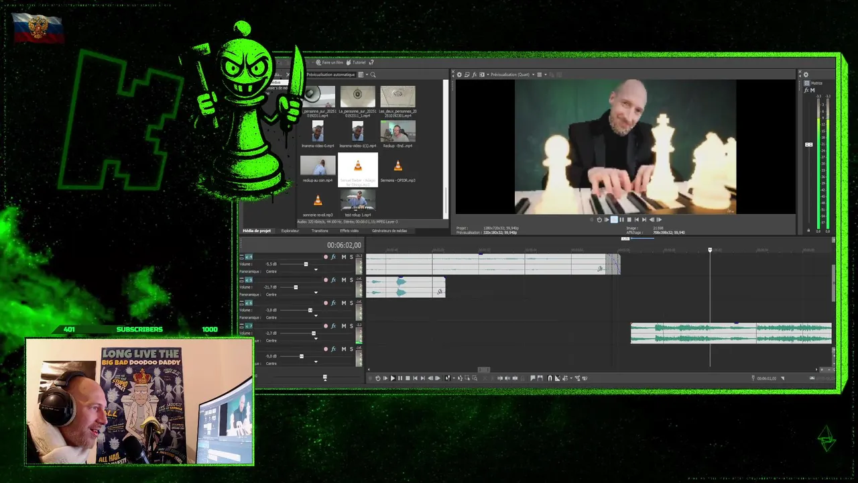Viewport: 858px width, 483px height.
Task: Play from start in the preview window
Action: (x=607, y=219)
